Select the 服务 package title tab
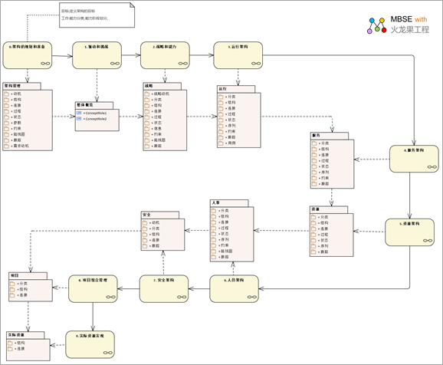Image resolution: width=443 pixels, height=365 pixels. pyautogui.click(x=330, y=136)
